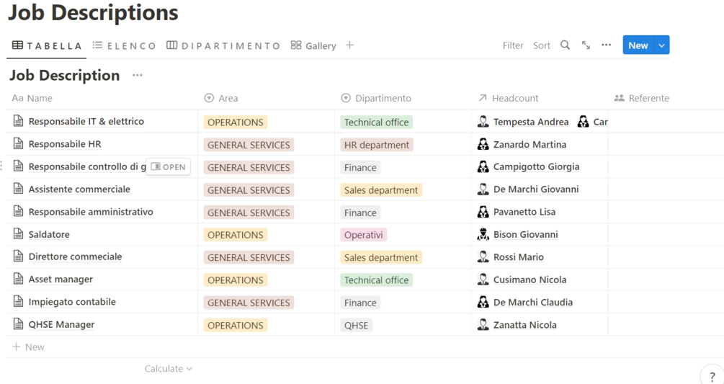Click the help question mark button
The width and height of the screenshot is (724, 384).
[x=712, y=376]
